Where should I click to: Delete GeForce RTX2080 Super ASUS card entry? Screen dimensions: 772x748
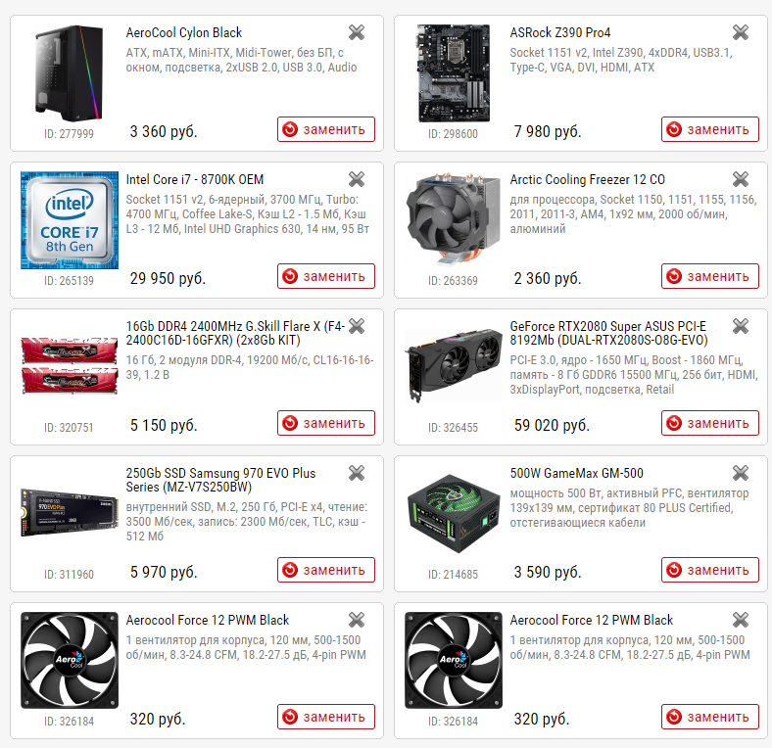(x=741, y=326)
